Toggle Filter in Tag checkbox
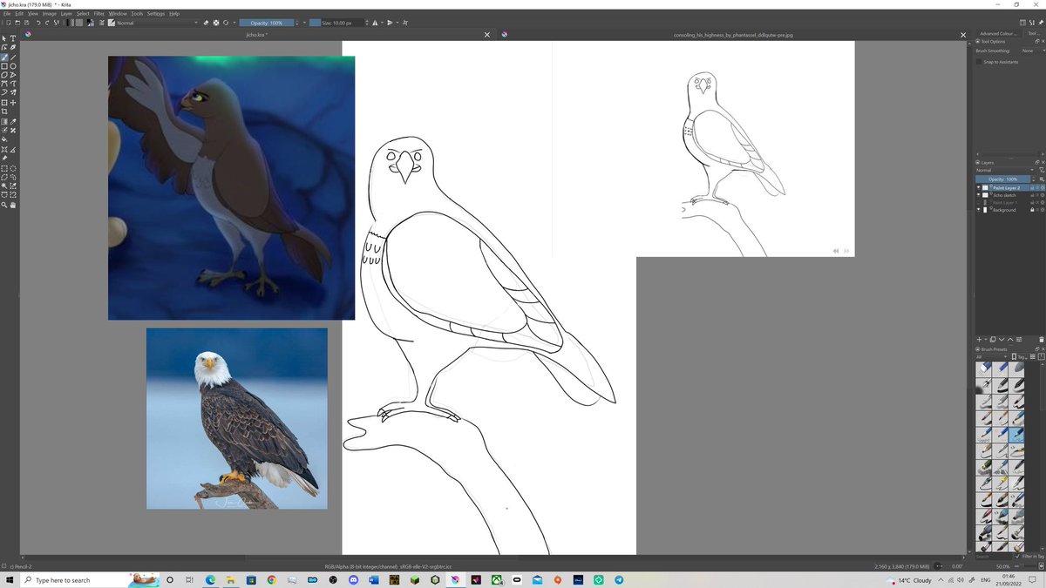1046x588 pixels. [x=1017, y=556]
